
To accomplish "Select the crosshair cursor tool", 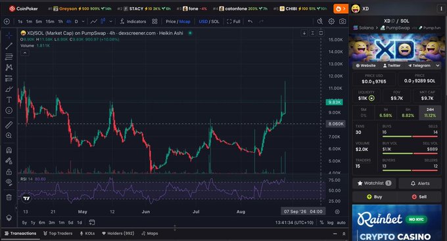I will pos(9,35).
